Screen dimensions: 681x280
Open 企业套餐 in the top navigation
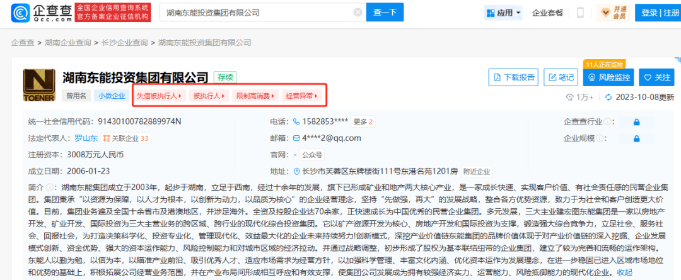click(x=549, y=13)
